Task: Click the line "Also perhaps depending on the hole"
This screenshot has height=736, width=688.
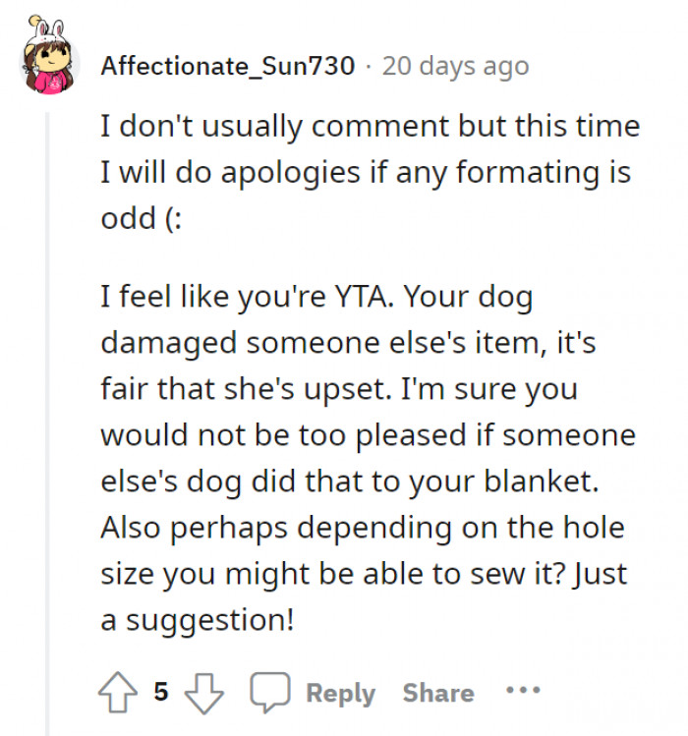Action: click(363, 527)
